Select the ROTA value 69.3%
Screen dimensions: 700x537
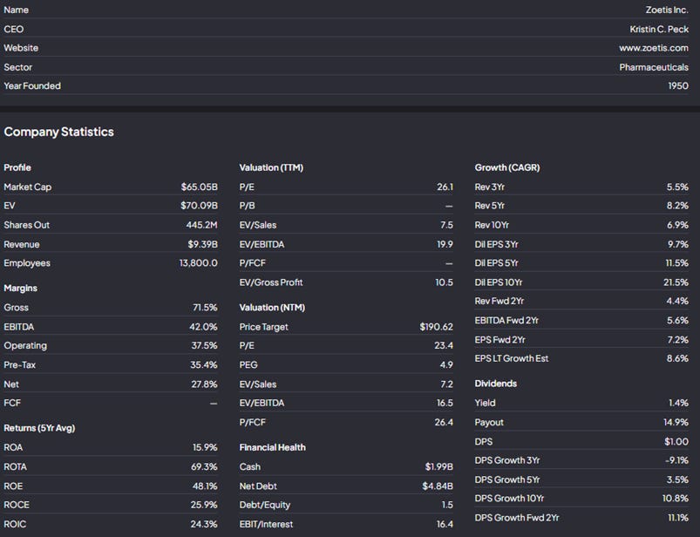tap(204, 466)
